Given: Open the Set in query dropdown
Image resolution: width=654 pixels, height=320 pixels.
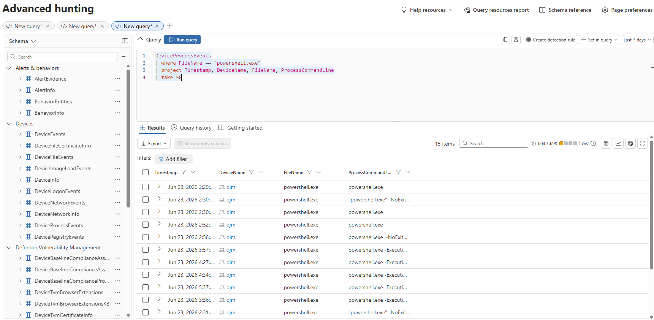Looking at the screenshot, I should pos(599,40).
